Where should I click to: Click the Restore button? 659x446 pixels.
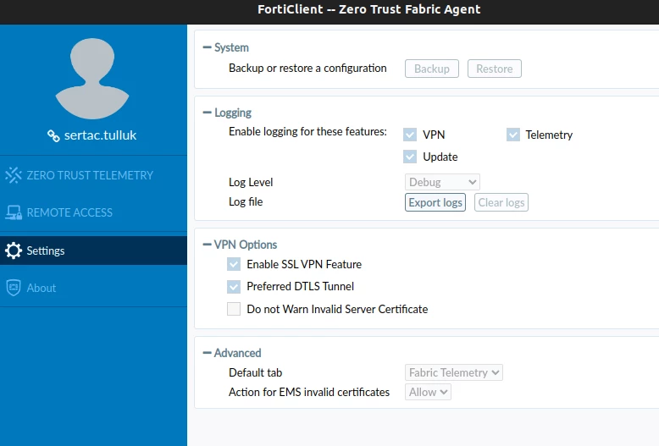[495, 69]
